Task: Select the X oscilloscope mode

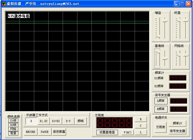Action: pyautogui.click(x=31, y=121)
